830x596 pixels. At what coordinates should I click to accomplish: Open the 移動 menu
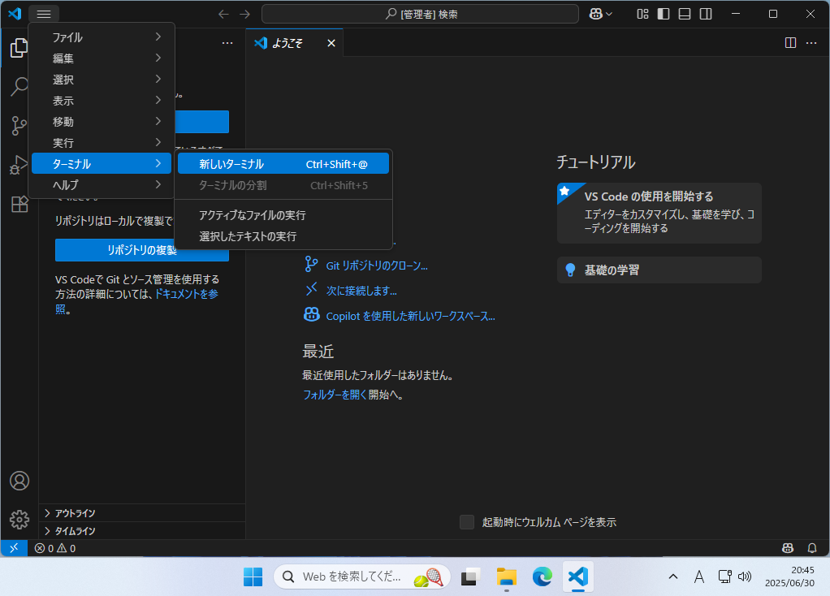click(101, 121)
